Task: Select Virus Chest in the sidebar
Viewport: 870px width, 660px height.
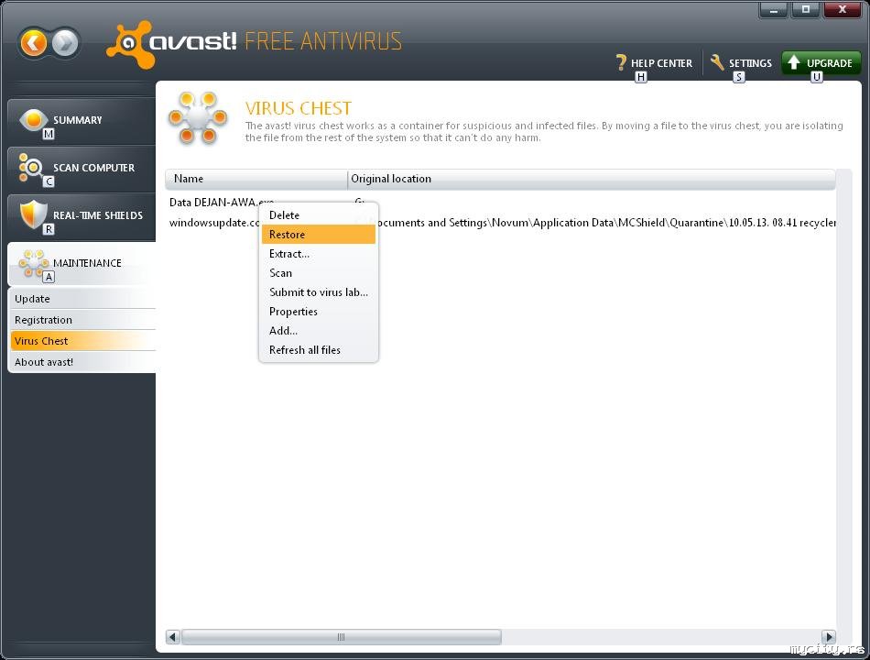Action: click(x=82, y=341)
